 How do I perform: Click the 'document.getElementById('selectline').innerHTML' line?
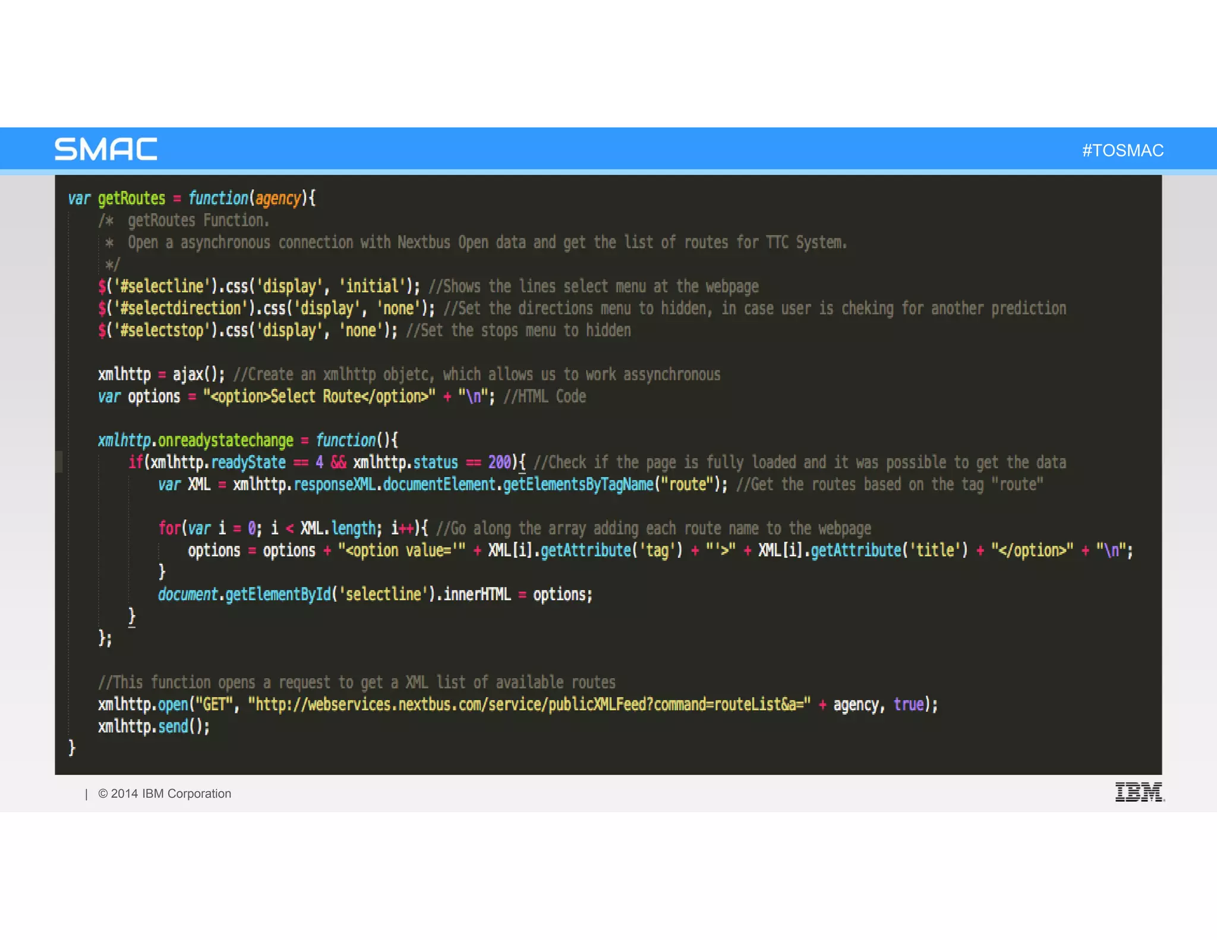point(376,594)
